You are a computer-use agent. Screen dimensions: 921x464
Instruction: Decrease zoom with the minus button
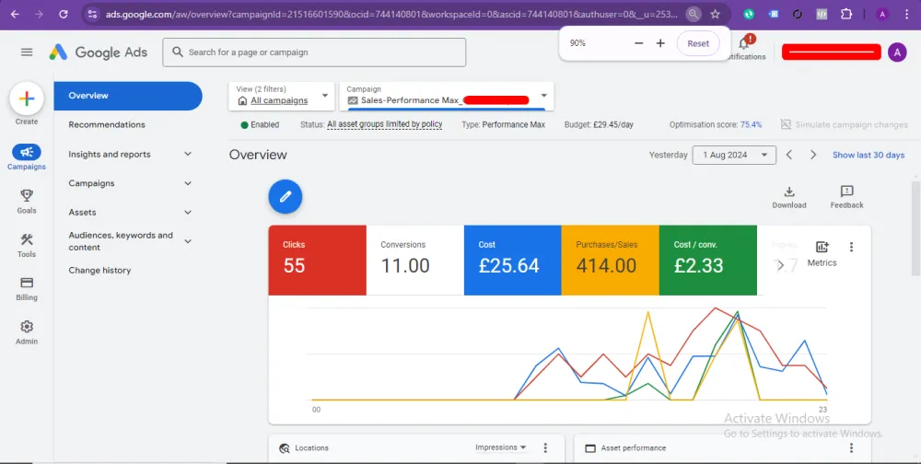[x=638, y=43]
